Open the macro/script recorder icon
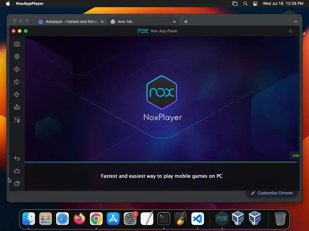Viewport: 309px width, 231px height. coord(17,120)
